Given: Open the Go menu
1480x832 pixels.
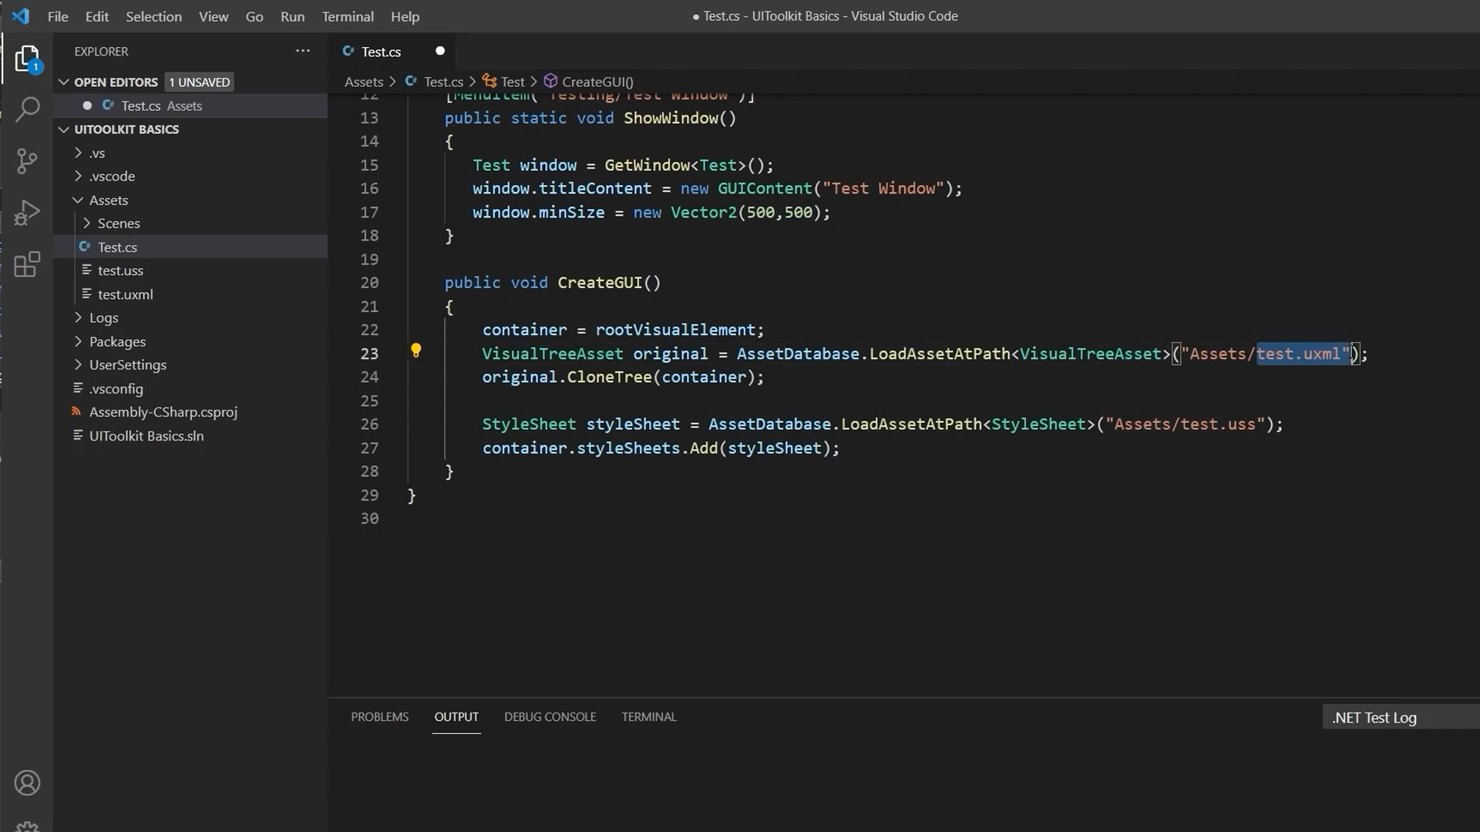Looking at the screenshot, I should [x=254, y=16].
